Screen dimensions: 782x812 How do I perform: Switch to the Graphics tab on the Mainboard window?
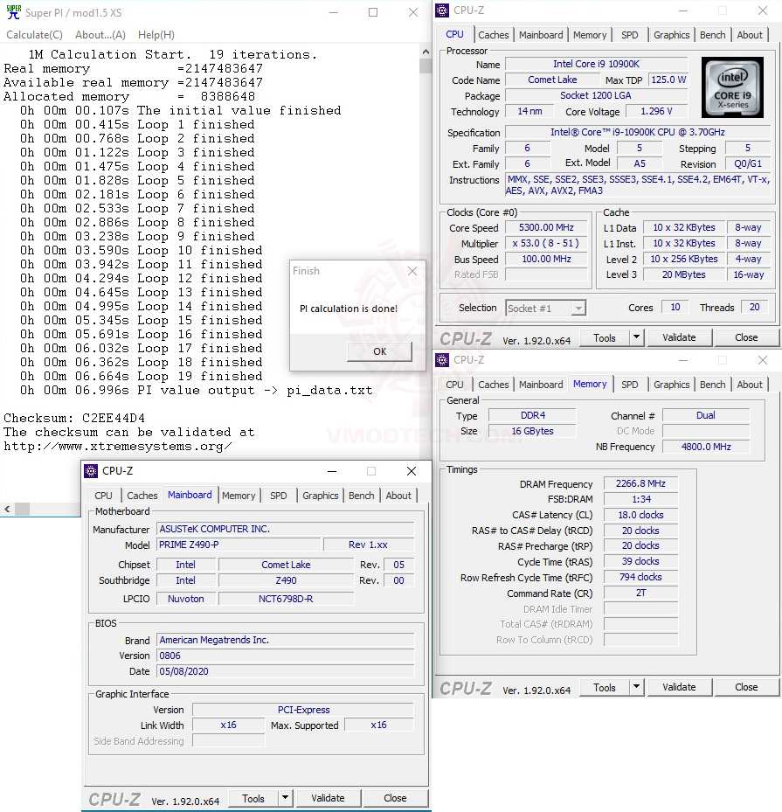point(320,496)
